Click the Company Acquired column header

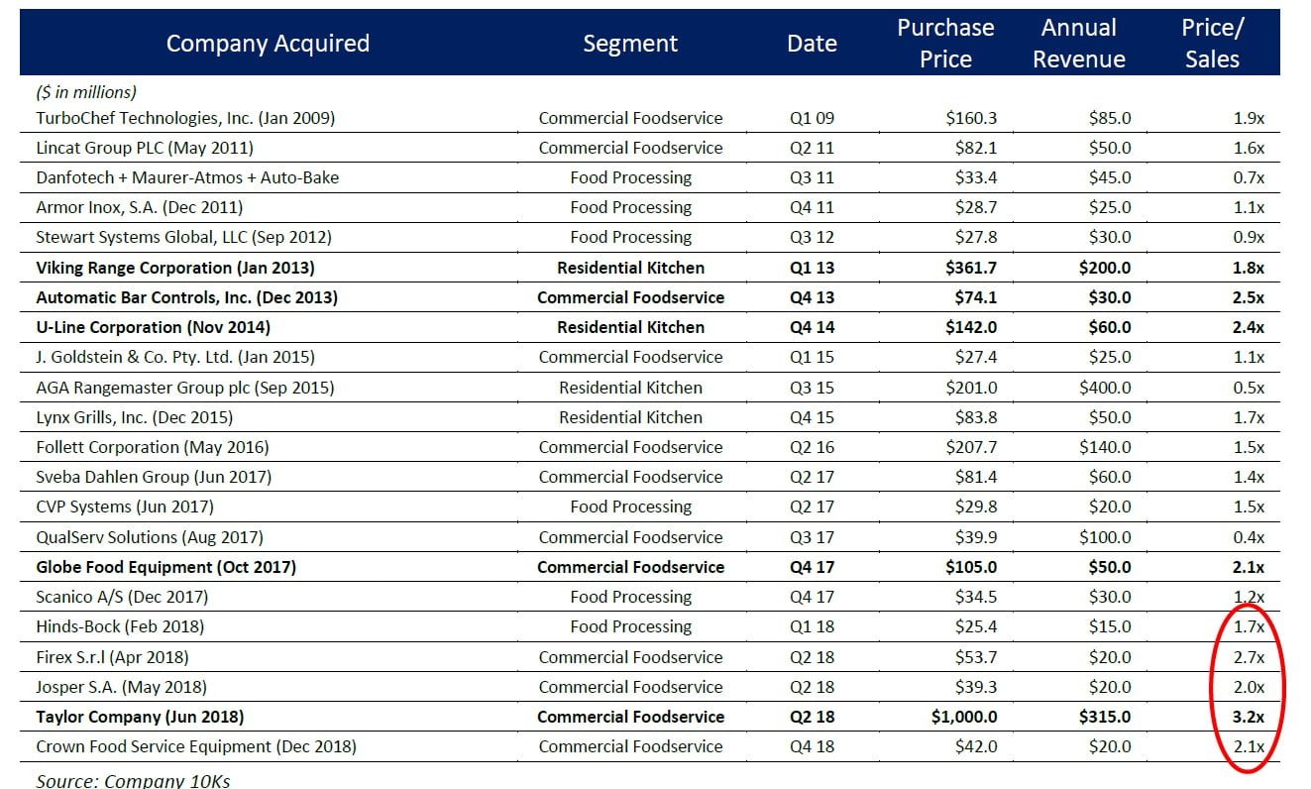[268, 44]
